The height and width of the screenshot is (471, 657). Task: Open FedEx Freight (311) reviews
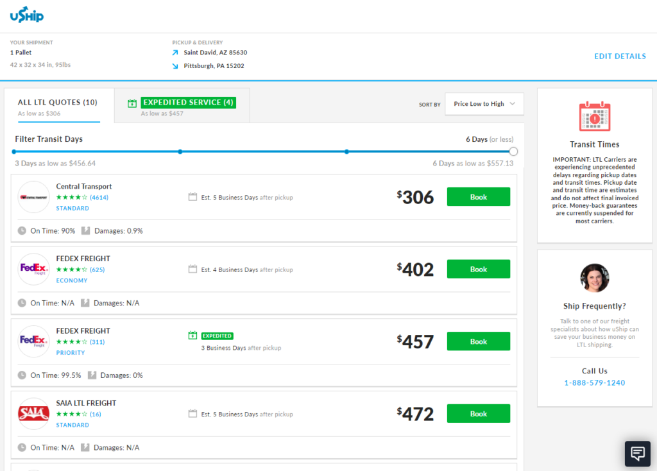click(98, 342)
